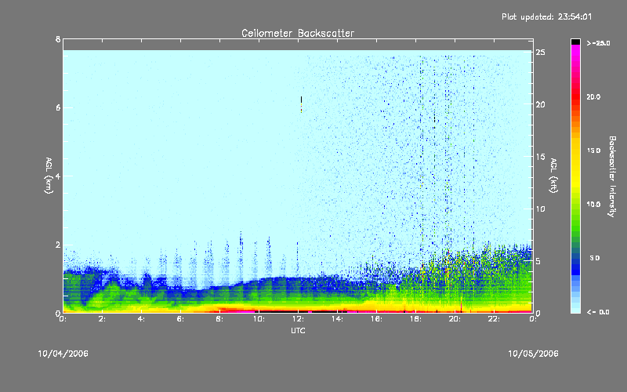Screen dimensions: 627x392
Task: Click the "10:" UTC time tick
Action: 259,319
